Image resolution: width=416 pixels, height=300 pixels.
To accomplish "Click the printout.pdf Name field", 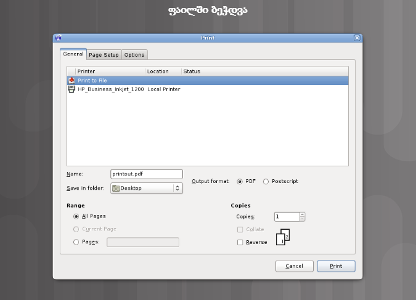I will click(147, 174).
